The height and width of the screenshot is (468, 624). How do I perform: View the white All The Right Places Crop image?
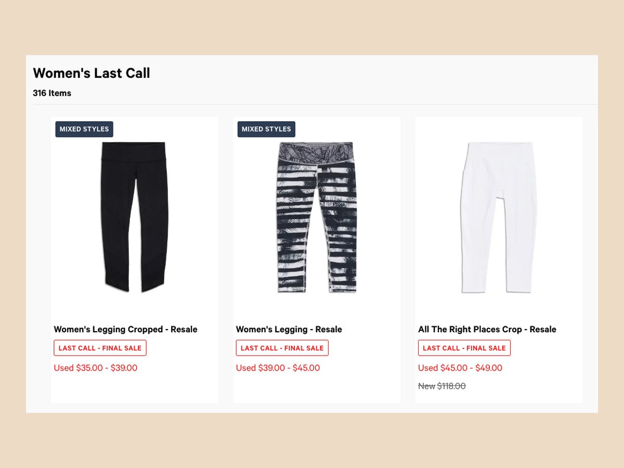pos(498,213)
